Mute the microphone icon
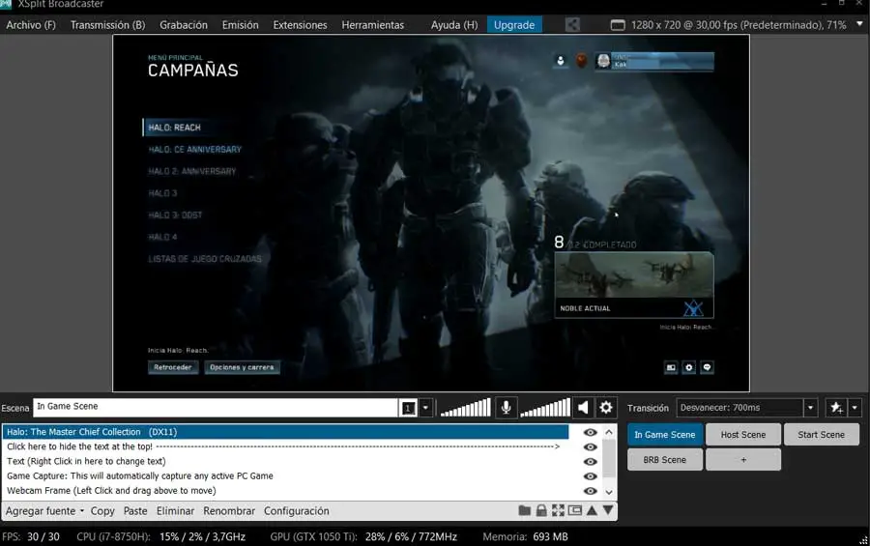This screenshot has height=546, width=870. (x=506, y=408)
